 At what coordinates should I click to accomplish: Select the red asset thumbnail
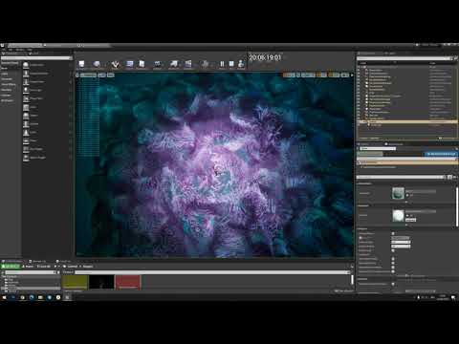pos(128,283)
